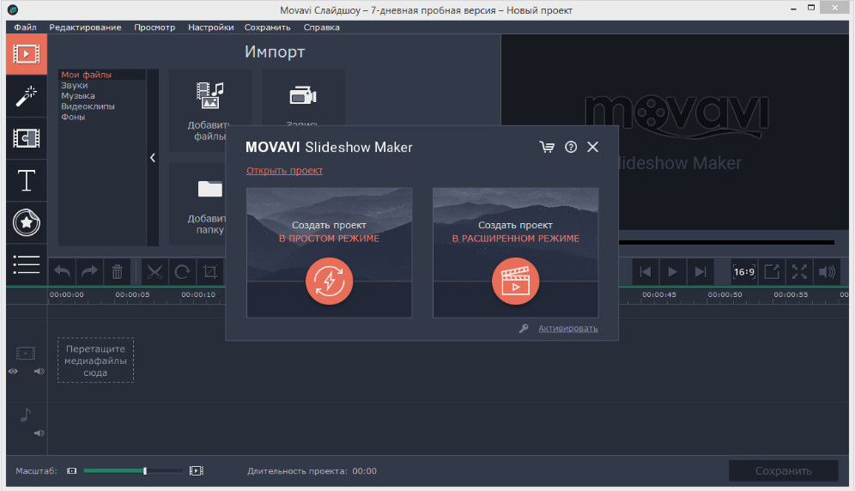Screen dimensions: 855x491
Task: Zoom out timeline using small frame icon
Action: click(x=71, y=470)
